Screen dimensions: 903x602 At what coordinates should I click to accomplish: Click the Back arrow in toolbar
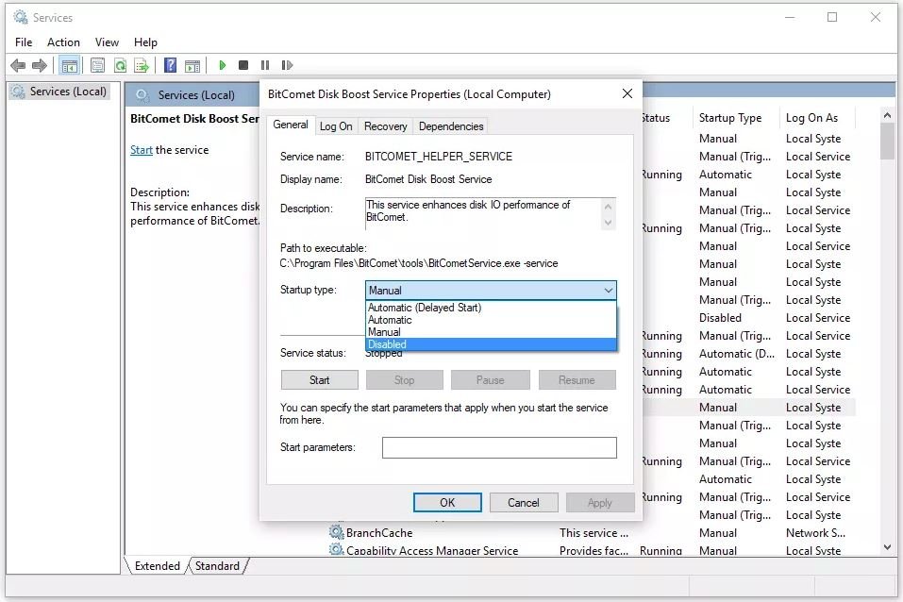coord(17,65)
